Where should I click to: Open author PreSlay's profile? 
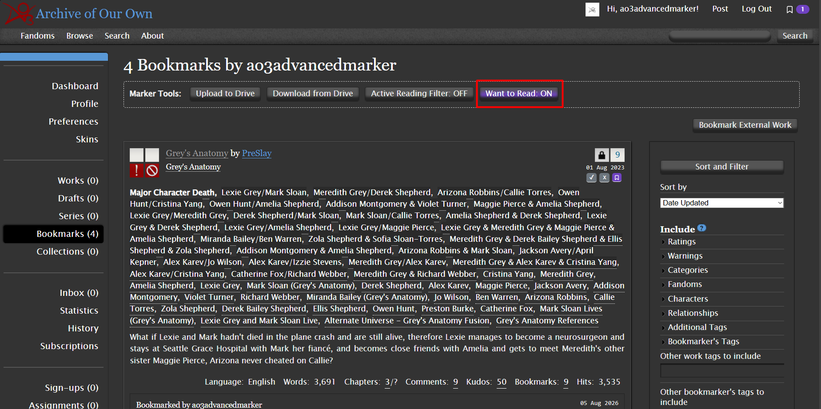click(257, 153)
